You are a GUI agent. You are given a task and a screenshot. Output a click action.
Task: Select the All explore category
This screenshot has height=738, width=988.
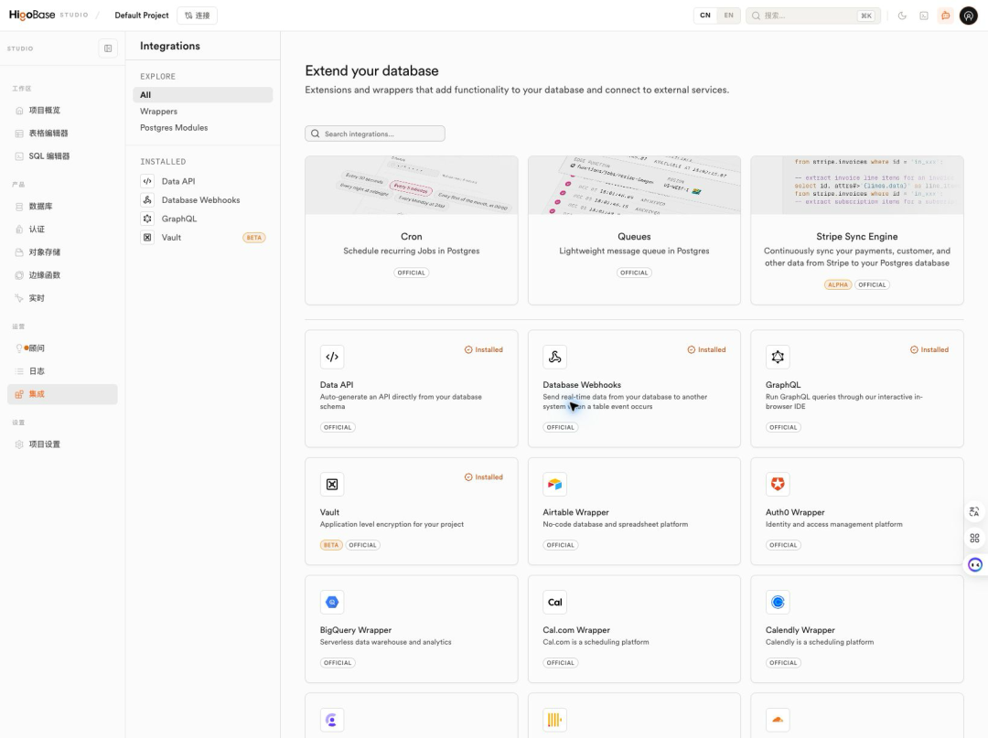tap(203, 95)
